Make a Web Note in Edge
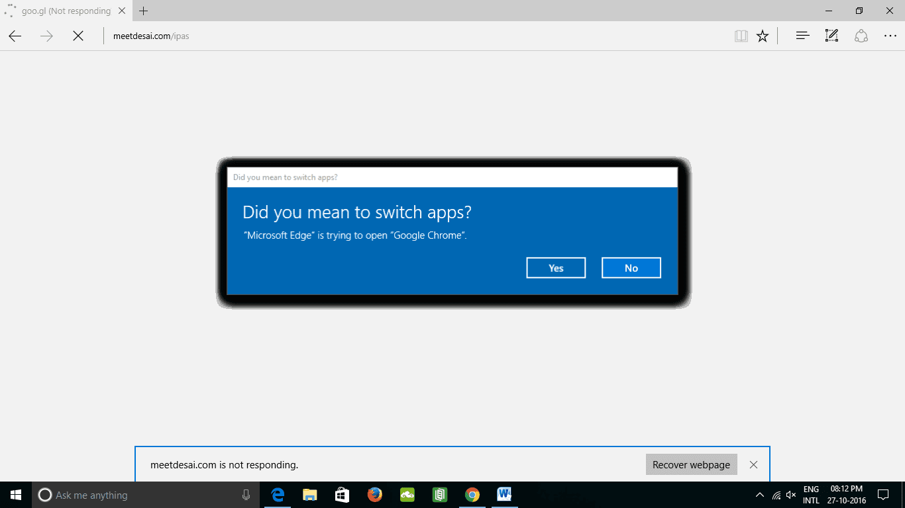The height and width of the screenshot is (508, 905). coord(832,36)
